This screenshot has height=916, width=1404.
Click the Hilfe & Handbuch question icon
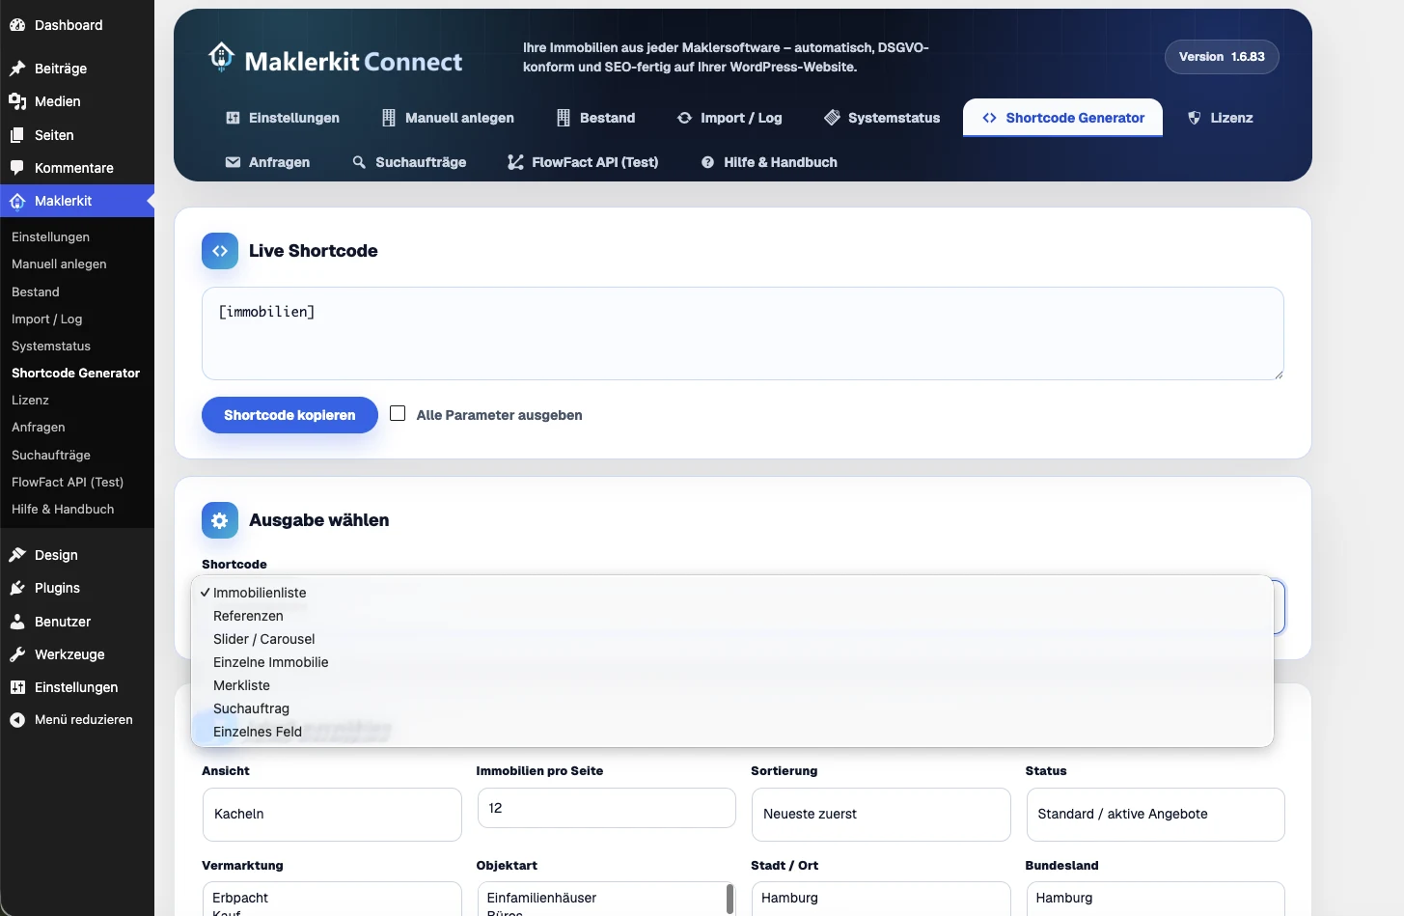click(x=707, y=162)
